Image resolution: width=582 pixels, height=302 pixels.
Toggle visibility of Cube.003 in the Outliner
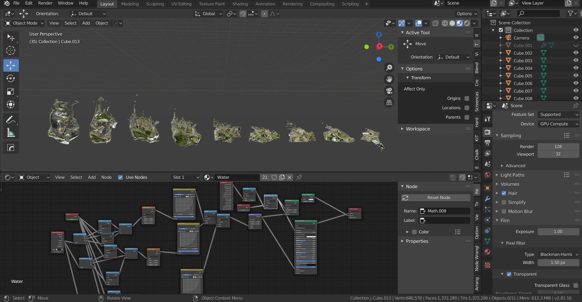pos(576,60)
